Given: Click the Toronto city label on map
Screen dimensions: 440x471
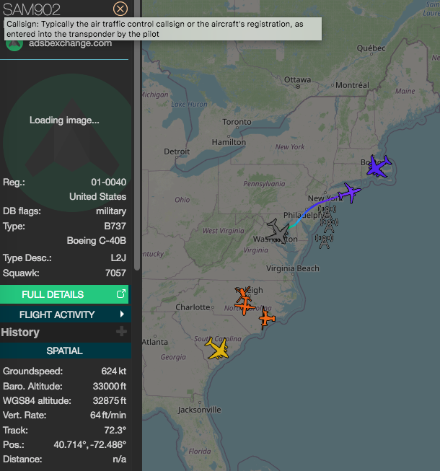Looking at the screenshot, I should pos(237,122).
